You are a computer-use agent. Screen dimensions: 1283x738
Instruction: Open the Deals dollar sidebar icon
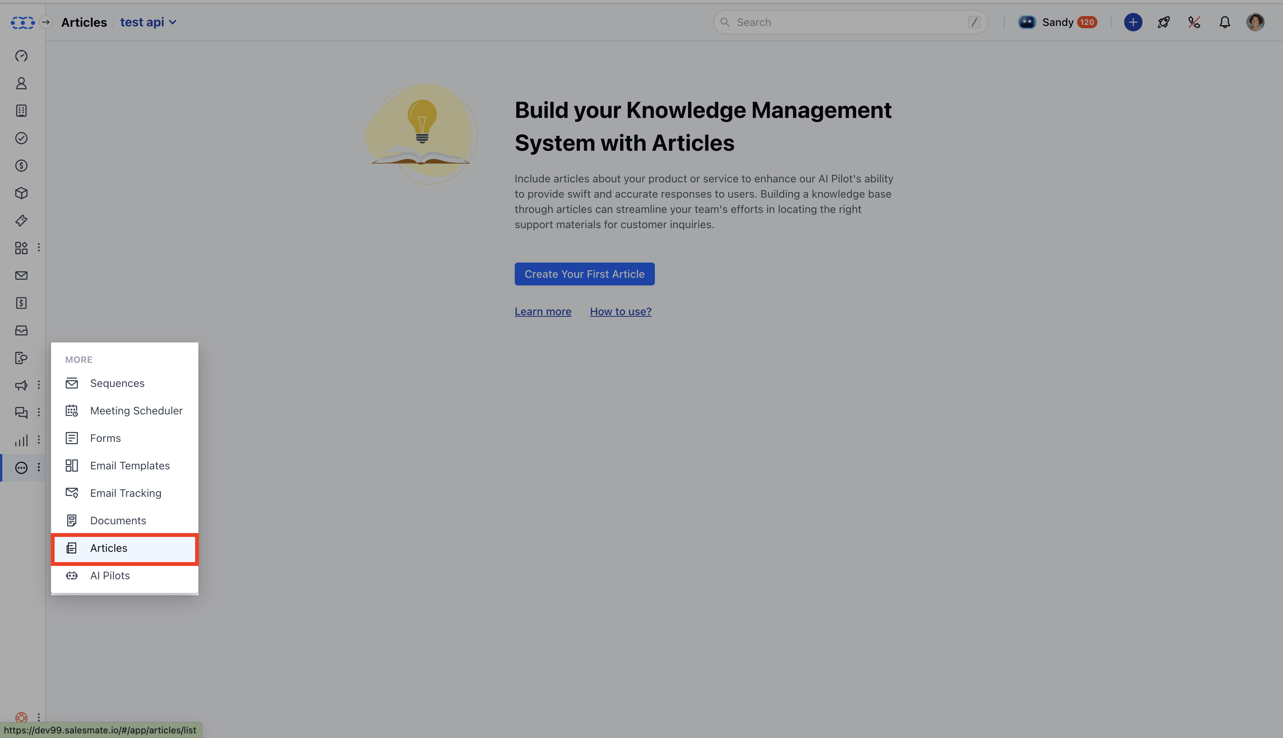click(21, 166)
